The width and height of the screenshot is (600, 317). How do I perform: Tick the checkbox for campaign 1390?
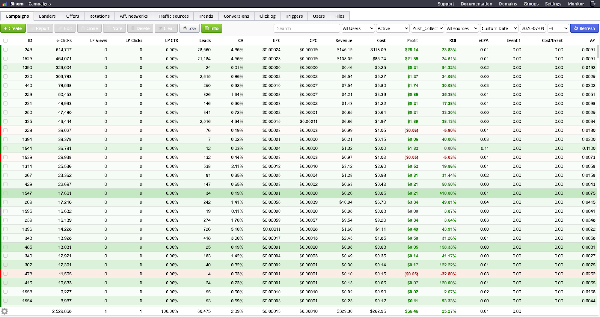[5, 67]
